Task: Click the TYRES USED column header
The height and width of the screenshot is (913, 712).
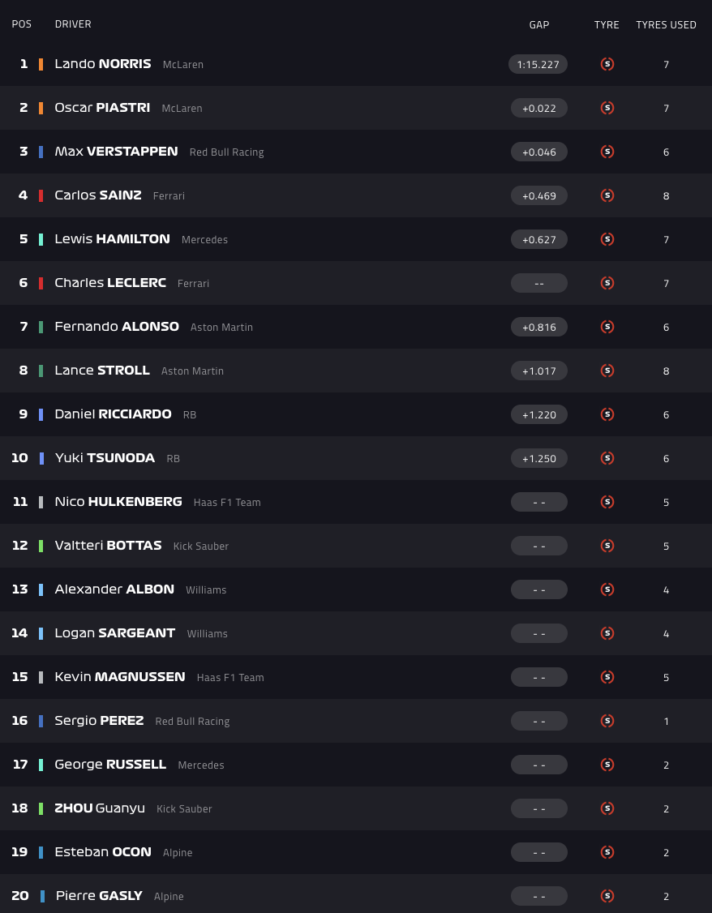Action: point(666,24)
